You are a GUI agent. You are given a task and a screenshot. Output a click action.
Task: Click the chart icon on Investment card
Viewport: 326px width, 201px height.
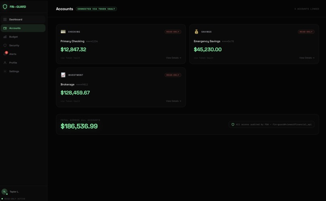point(63,75)
